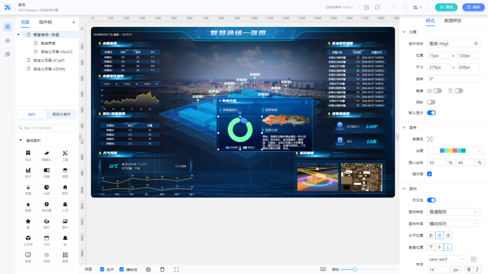Open the sans-serif font dropdown
488x274 pixels.
(x=447, y=259)
